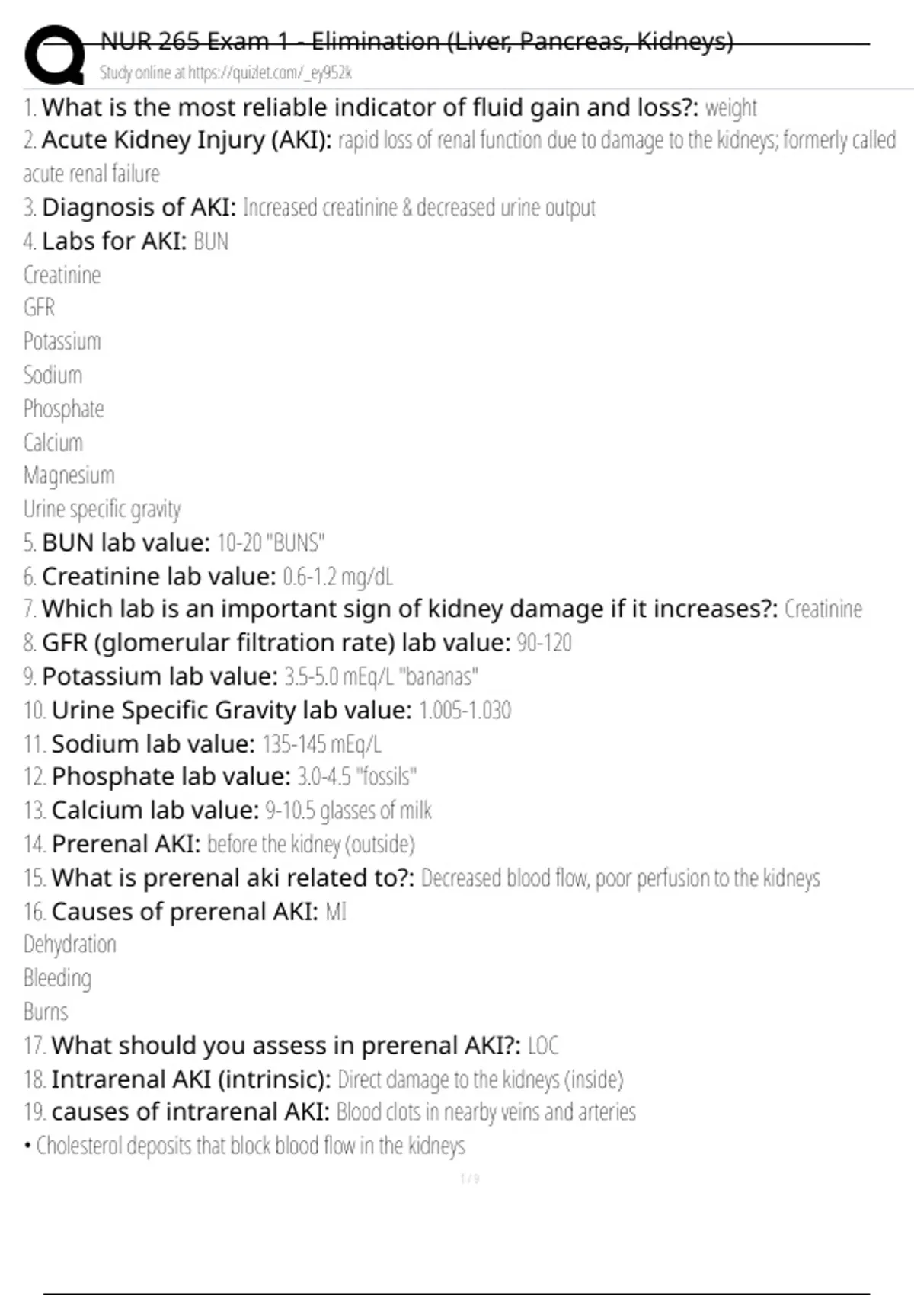Click the 'causes of intrarenal AKI' term
This screenshot has height=1295, width=914.
(x=190, y=1112)
